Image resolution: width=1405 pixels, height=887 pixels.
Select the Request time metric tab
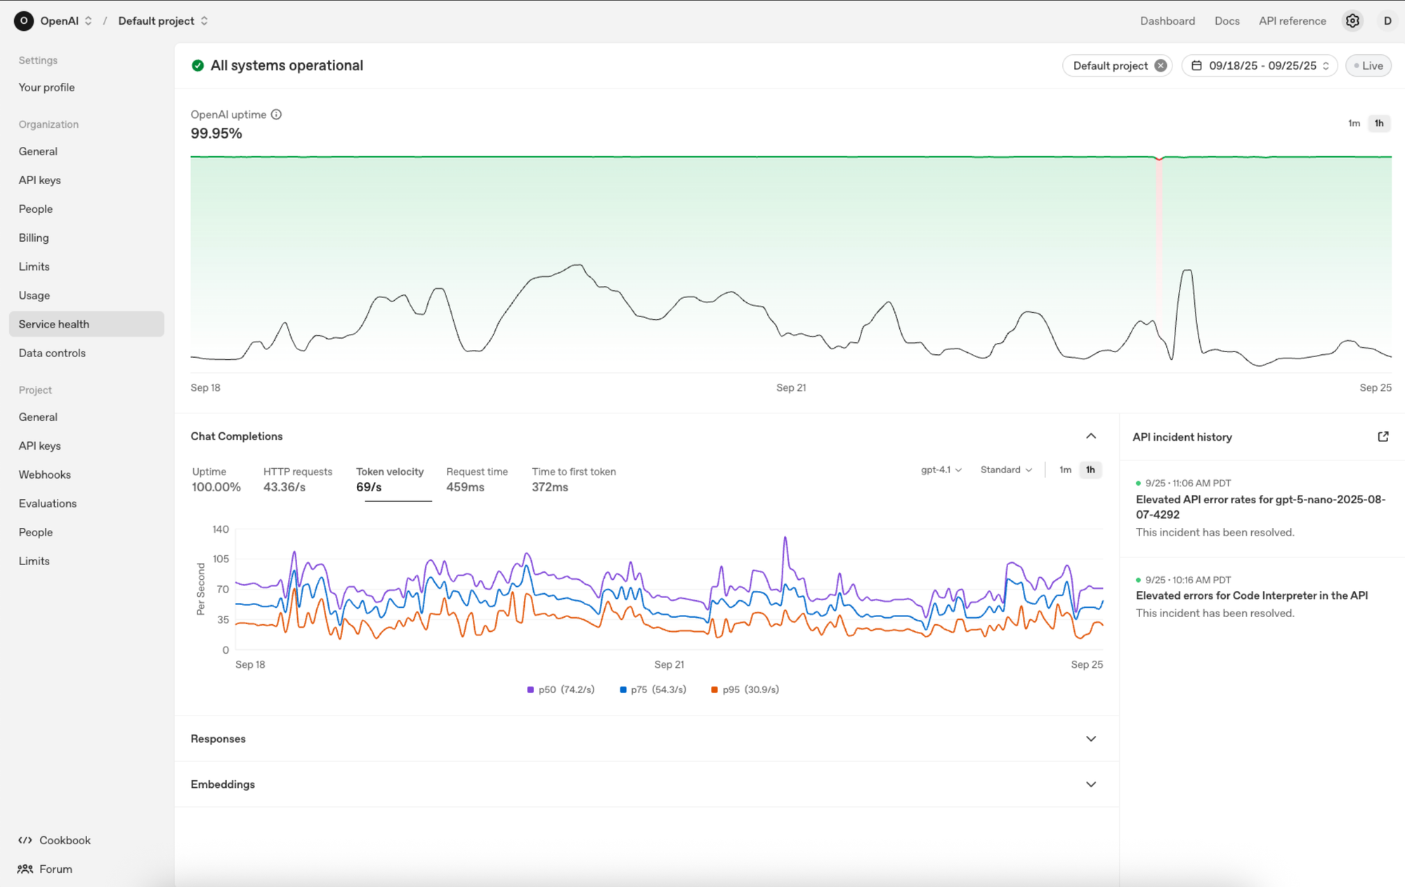(477, 480)
